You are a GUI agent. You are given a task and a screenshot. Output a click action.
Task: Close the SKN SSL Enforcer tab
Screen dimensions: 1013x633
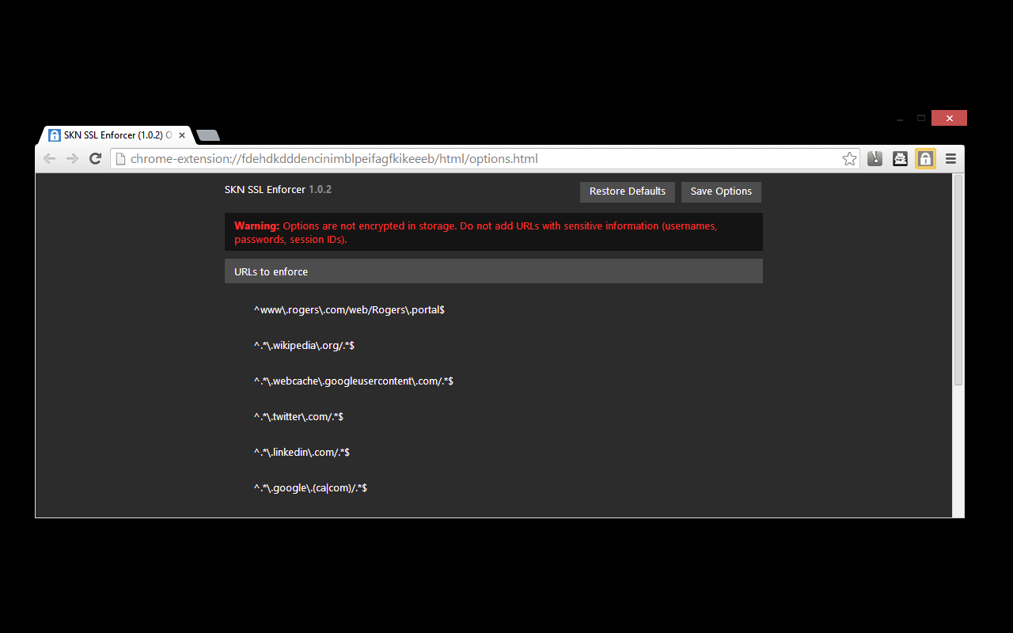[181, 135]
